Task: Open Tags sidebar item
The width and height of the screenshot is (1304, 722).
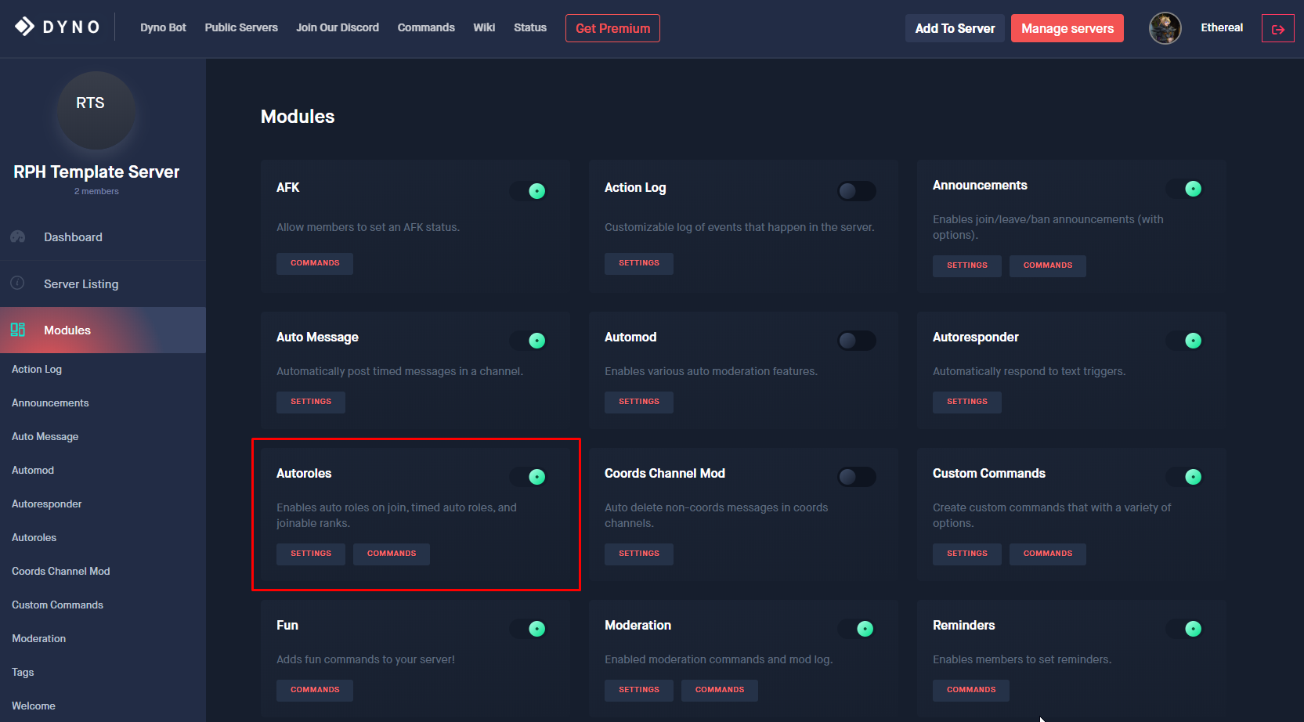Action: coord(23,672)
